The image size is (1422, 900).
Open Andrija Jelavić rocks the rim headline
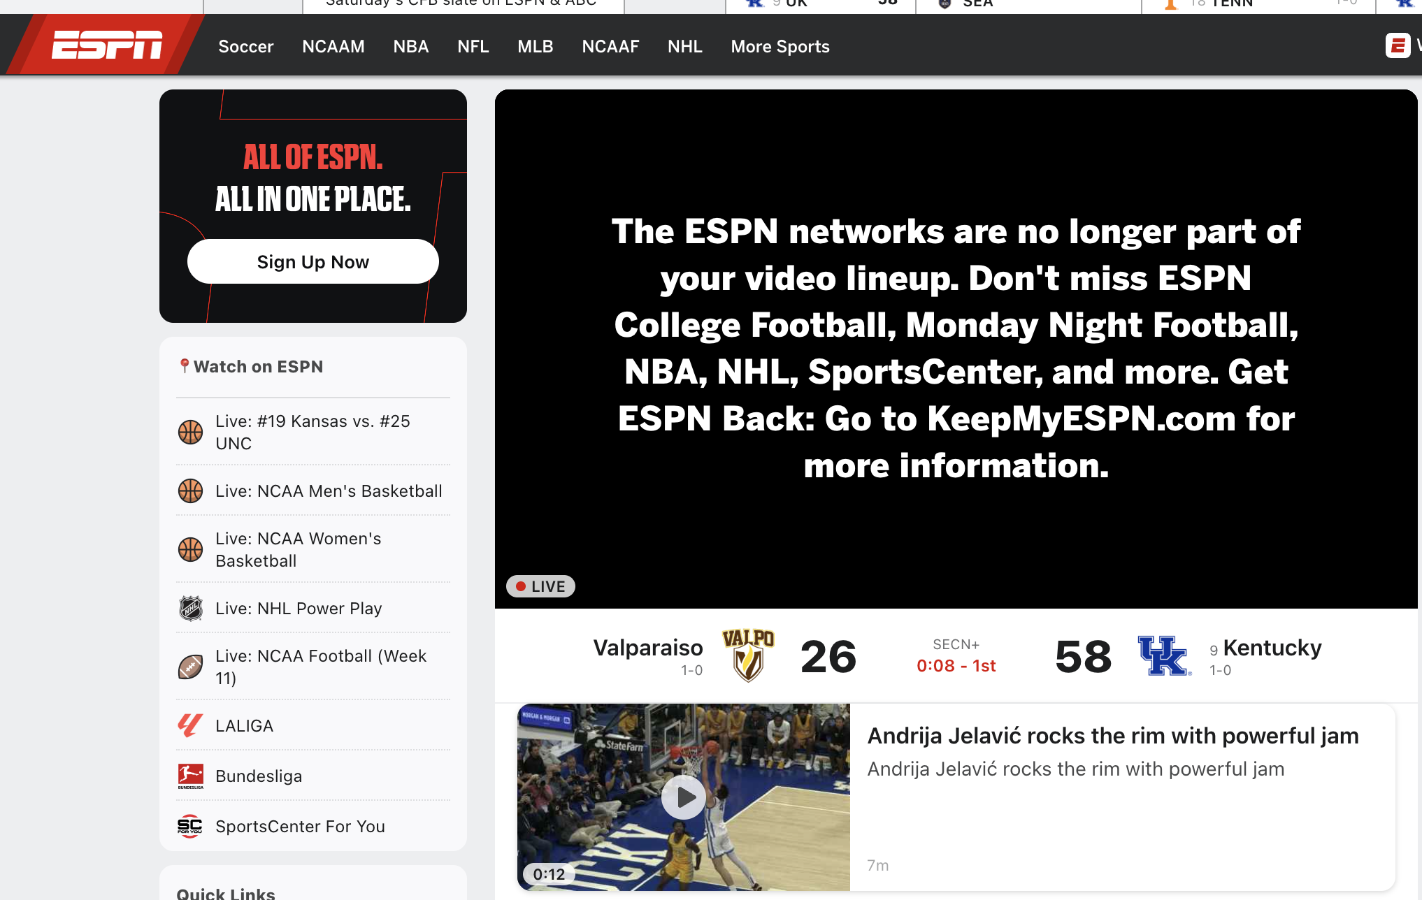[x=1113, y=736]
